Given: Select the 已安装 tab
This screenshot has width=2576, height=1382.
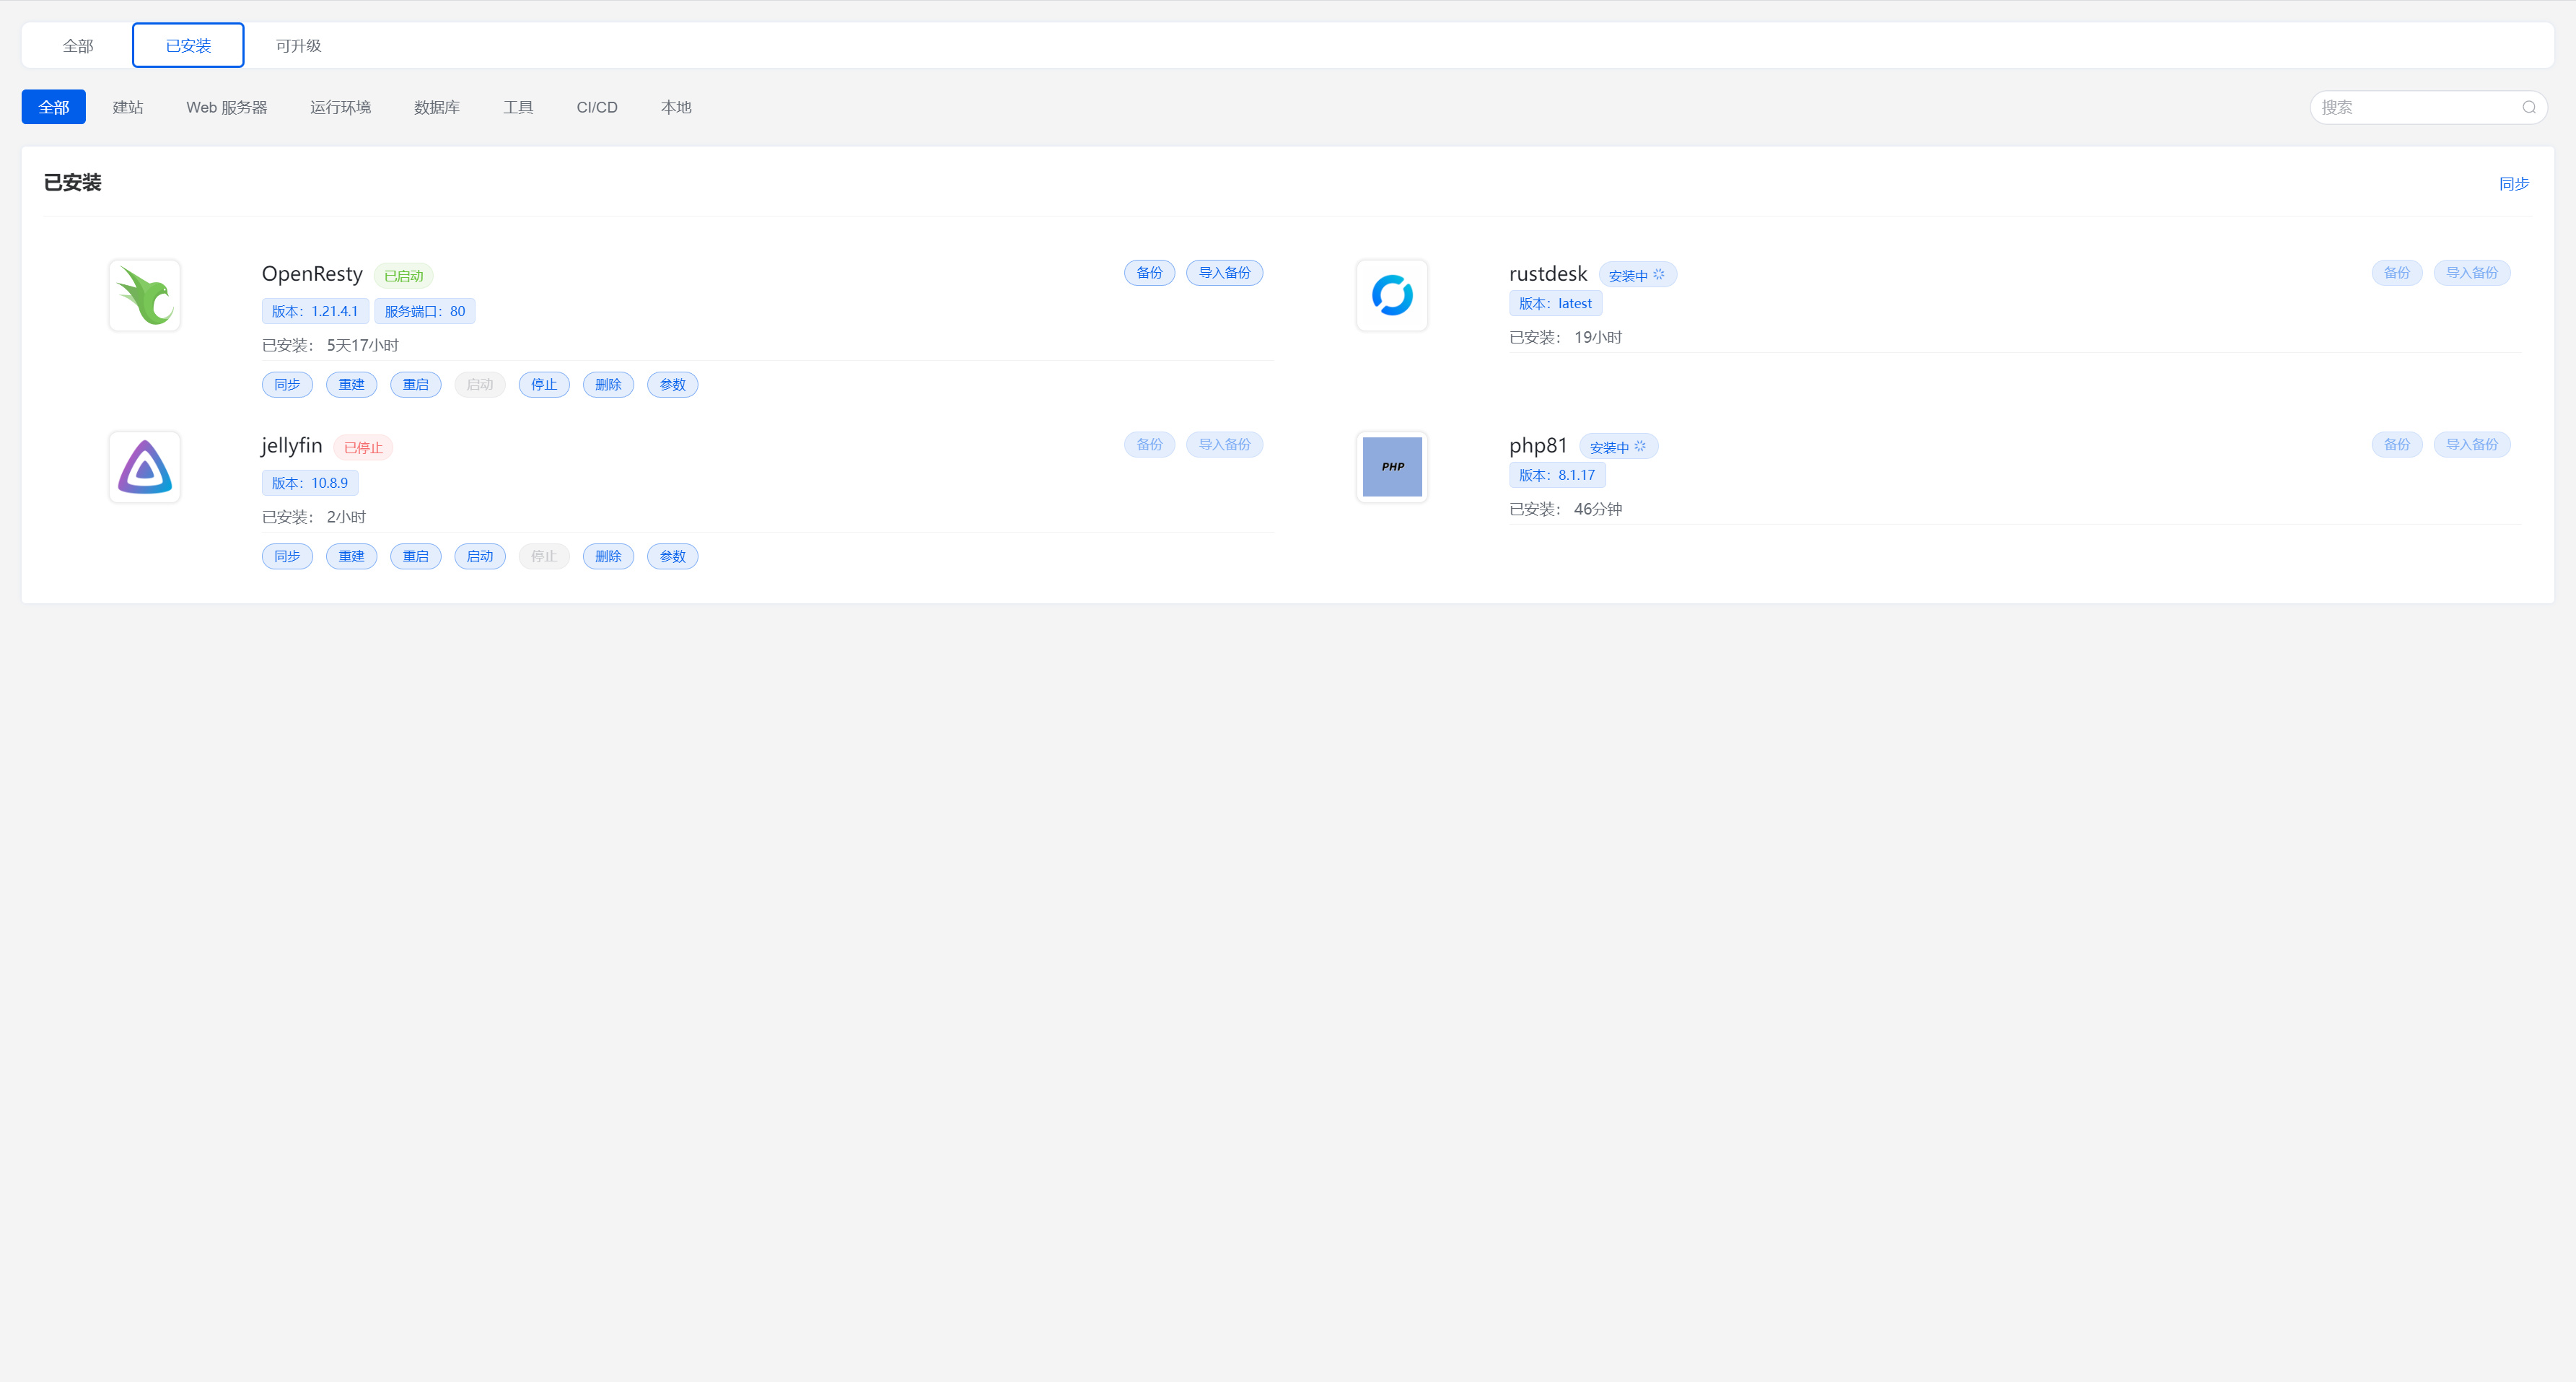Looking at the screenshot, I should click(188, 46).
